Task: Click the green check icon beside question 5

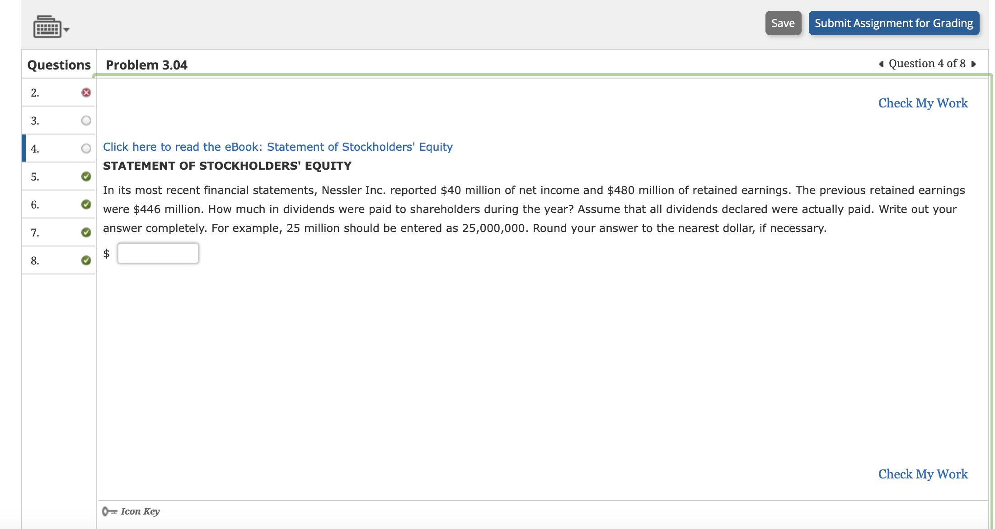Action: pos(85,176)
